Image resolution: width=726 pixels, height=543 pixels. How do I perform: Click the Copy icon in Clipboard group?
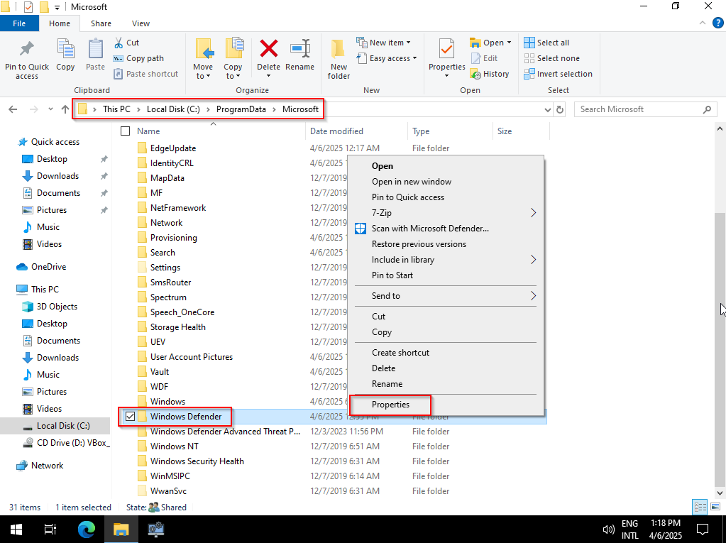coord(65,48)
